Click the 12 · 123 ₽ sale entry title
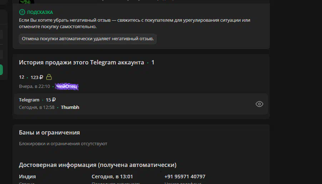322x184 pixels. point(31,77)
